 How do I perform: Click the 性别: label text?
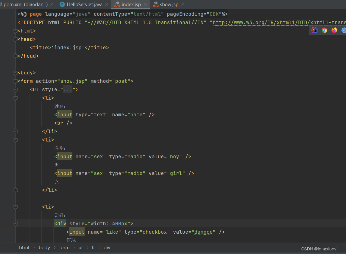point(60,148)
